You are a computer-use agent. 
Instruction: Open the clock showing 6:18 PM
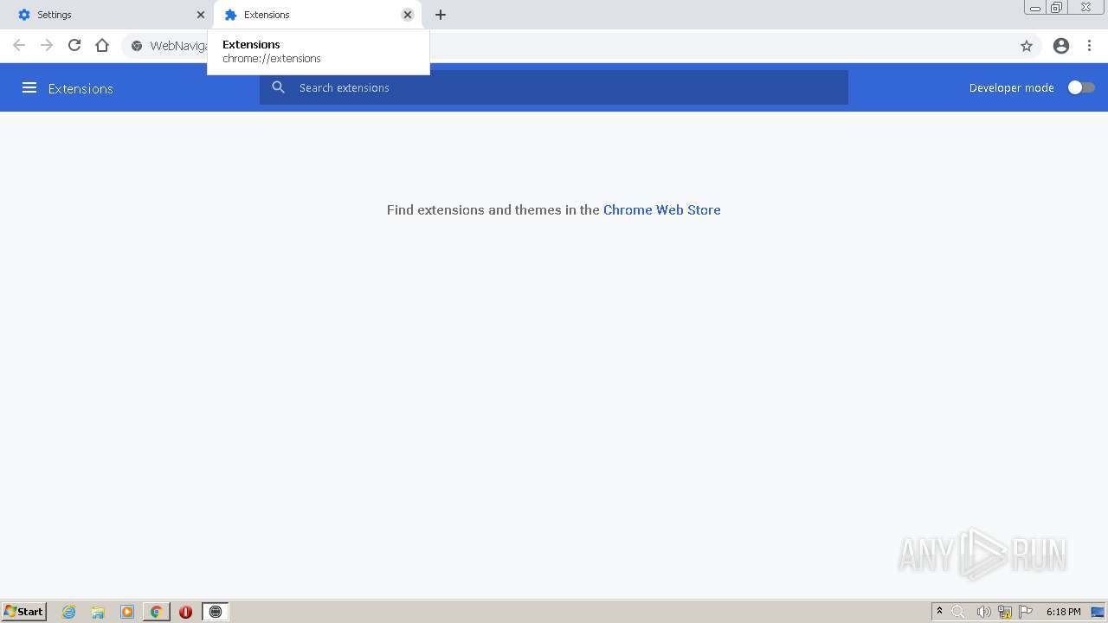[x=1063, y=612]
